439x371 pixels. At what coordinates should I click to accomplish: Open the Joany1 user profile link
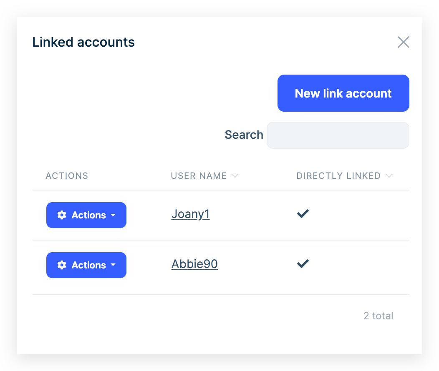pyautogui.click(x=190, y=214)
